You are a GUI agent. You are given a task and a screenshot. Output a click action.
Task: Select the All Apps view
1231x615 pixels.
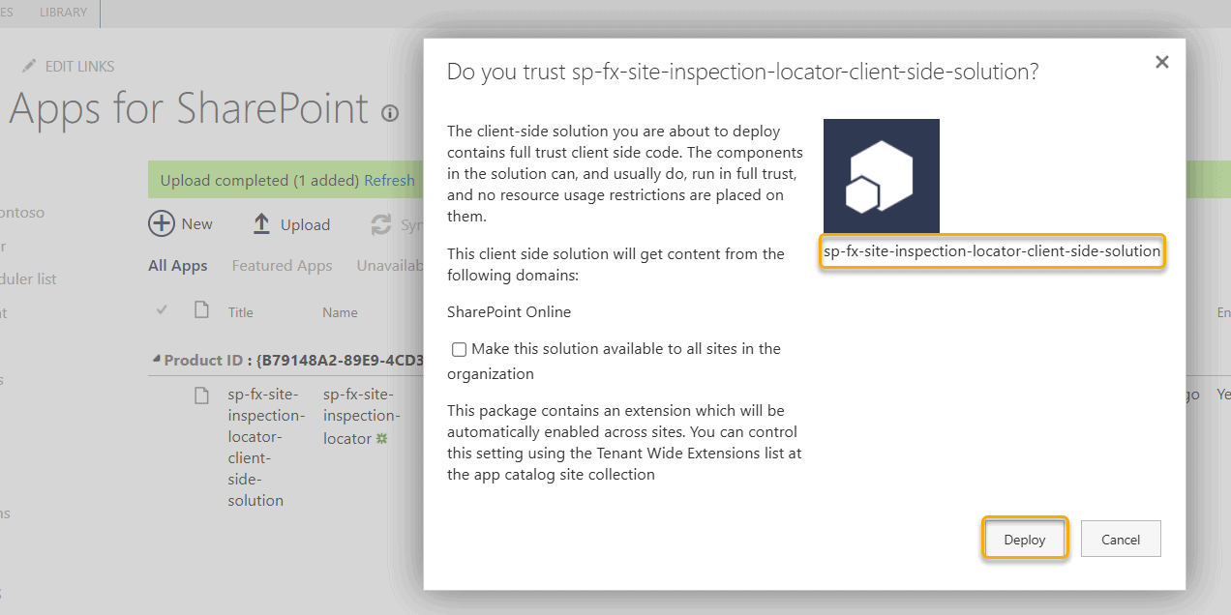tap(178, 265)
